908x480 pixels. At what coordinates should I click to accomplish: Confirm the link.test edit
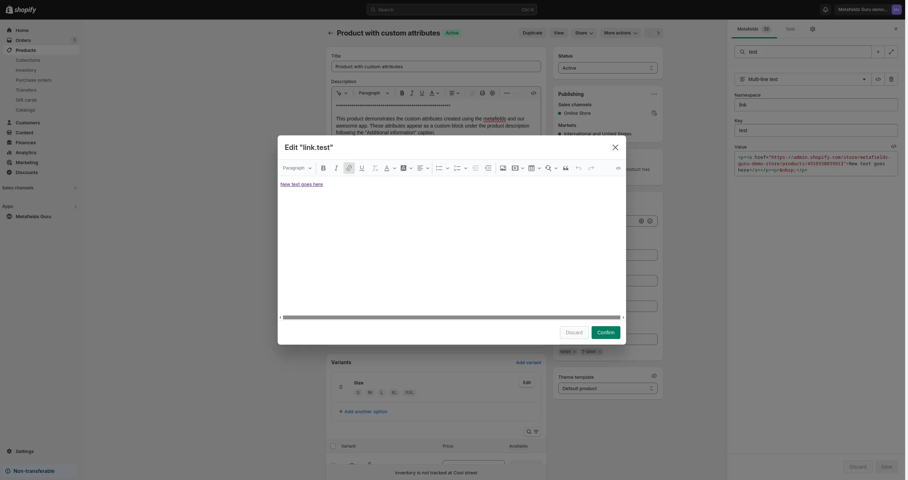point(605,333)
